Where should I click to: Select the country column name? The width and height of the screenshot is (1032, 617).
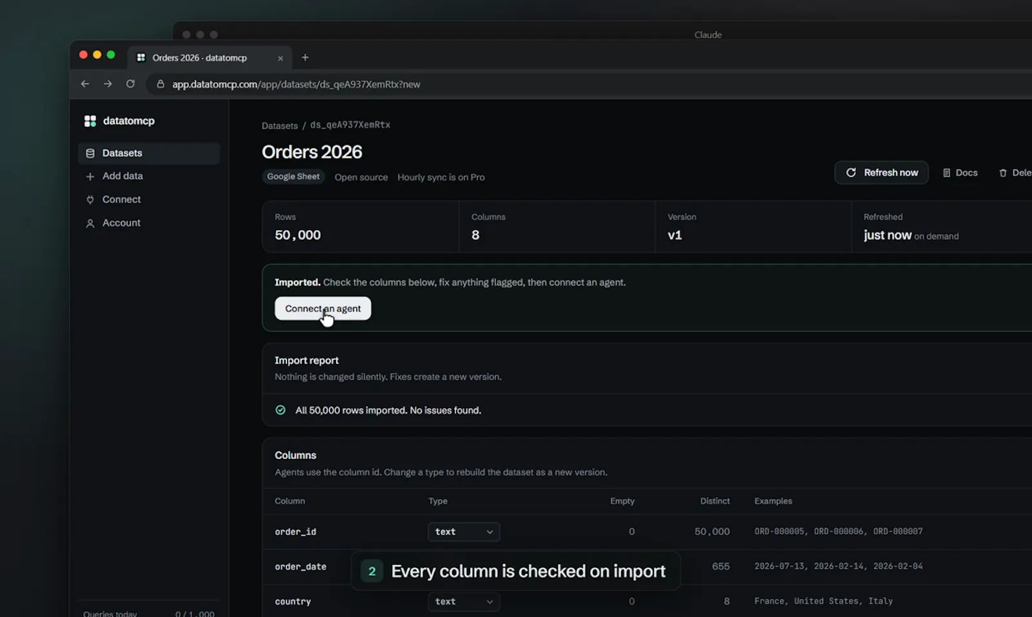click(293, 602)
